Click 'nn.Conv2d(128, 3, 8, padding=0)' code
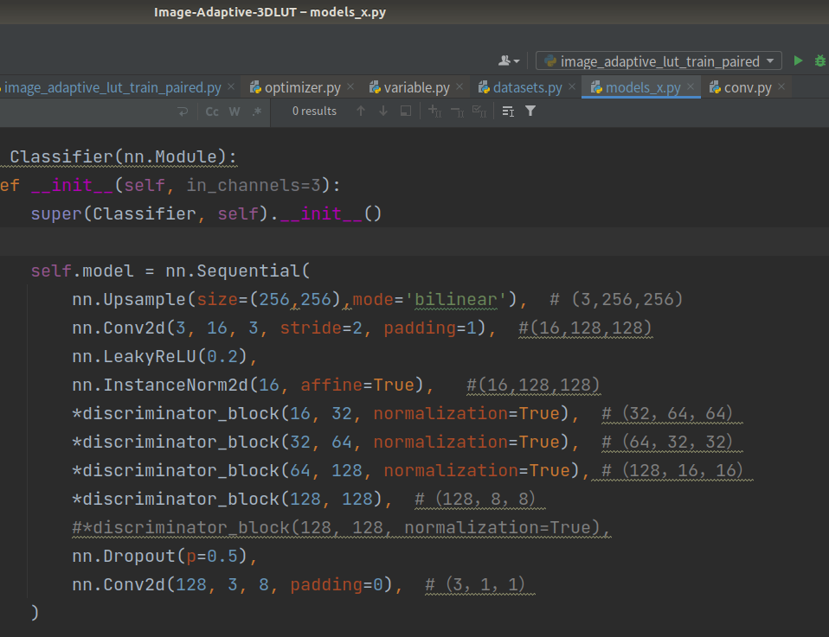 232,584
